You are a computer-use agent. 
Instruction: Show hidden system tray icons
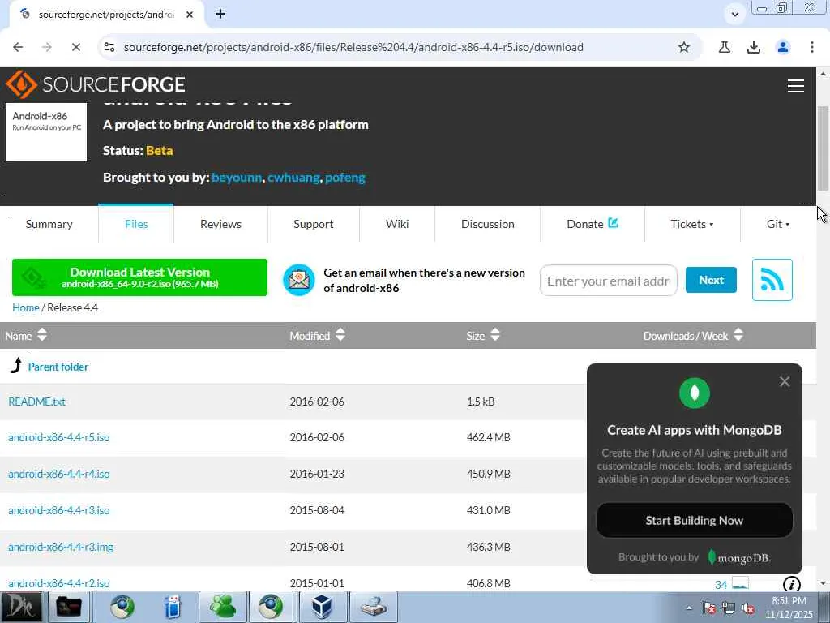tap(689, 608)
